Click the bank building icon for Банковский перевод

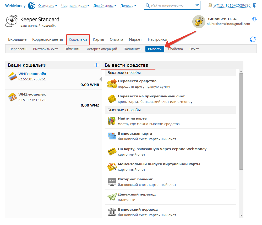[112, 212]
